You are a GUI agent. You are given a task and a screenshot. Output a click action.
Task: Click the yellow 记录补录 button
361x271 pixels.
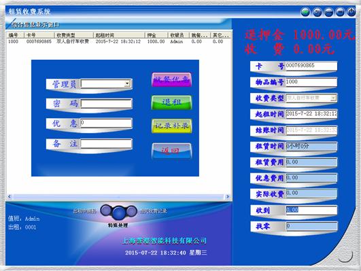pyautogui.click(x=171, y=126)
